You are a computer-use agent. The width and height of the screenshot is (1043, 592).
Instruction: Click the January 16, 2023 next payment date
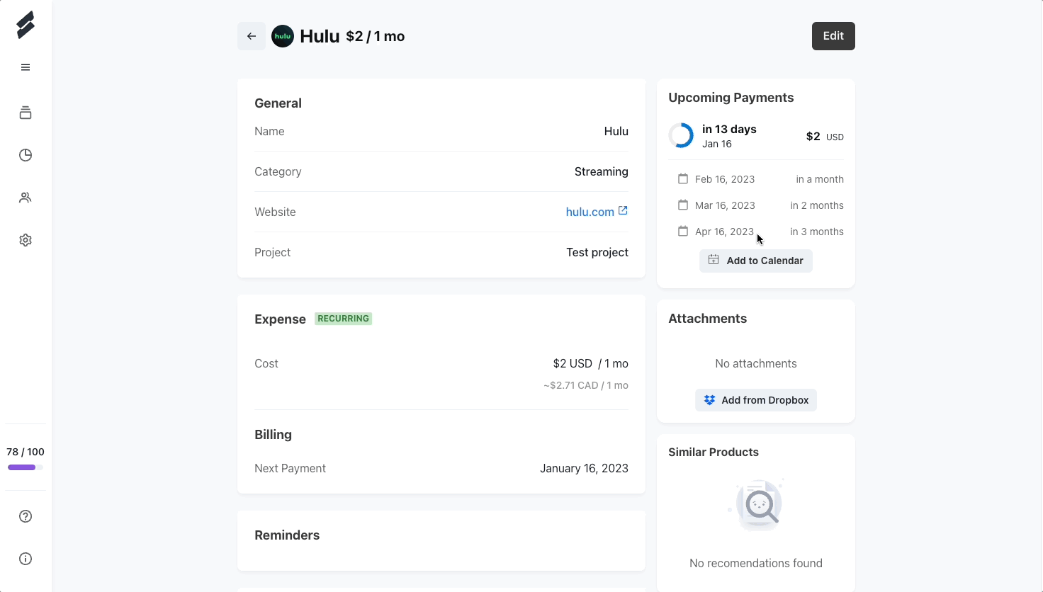584,468
